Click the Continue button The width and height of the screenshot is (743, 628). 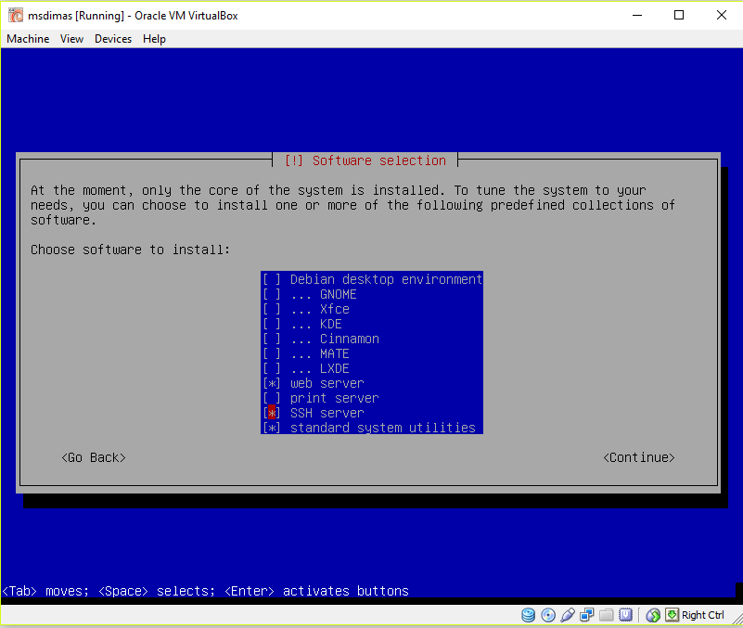pos(639,457)
